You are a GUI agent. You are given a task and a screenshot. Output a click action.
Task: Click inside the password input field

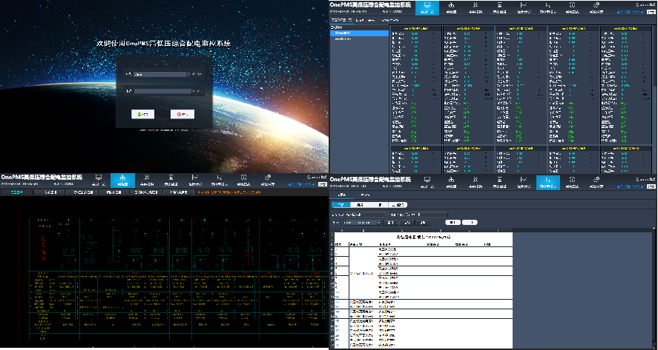pyautogui.click(x=162, y=91)
